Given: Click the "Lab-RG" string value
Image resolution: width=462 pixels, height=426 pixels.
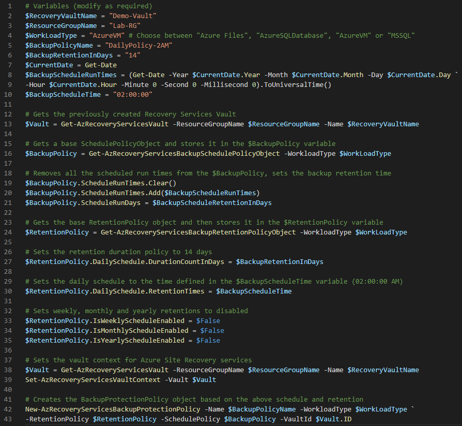Looking at the screenshot, I should coord(125,26).
